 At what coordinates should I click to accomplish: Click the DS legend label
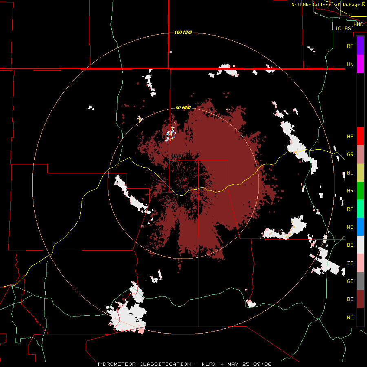[x=350, y=245]
